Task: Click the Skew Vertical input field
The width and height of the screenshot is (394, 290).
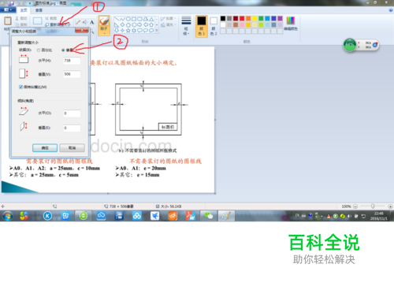Action: [x=72, y=128]
